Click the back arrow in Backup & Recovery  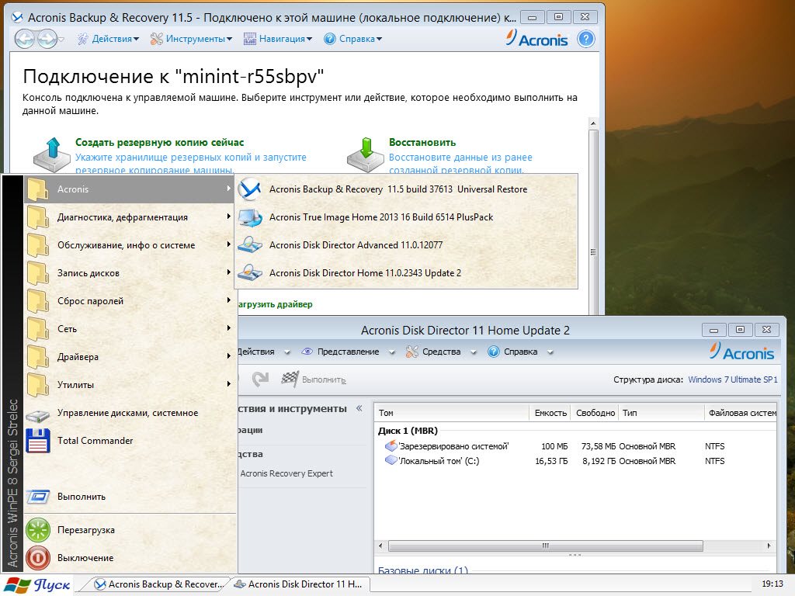click(x=24, y=39)
